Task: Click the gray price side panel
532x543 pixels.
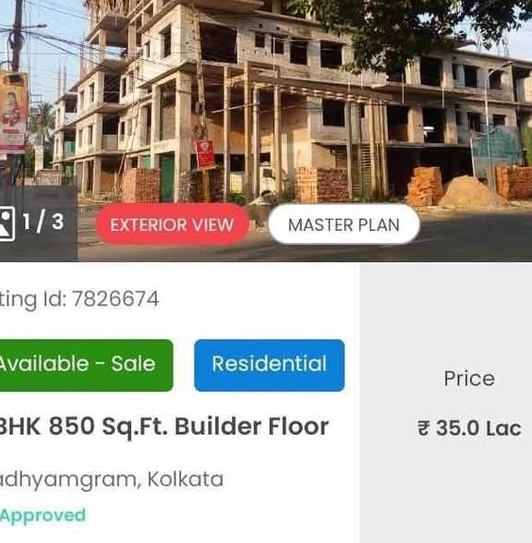Action: [446, 403]
